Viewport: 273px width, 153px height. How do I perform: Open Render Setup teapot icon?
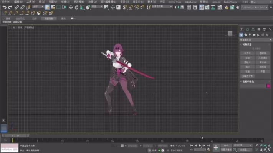(226, 7)
